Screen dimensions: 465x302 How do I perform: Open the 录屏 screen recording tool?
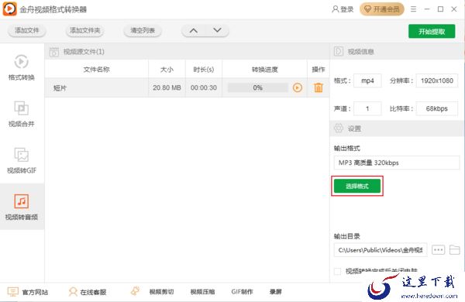(x=275, y=292)
